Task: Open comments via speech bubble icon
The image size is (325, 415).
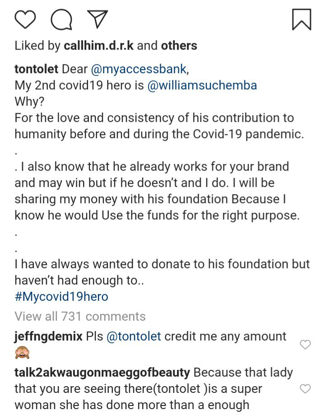Action: point(60,19)
